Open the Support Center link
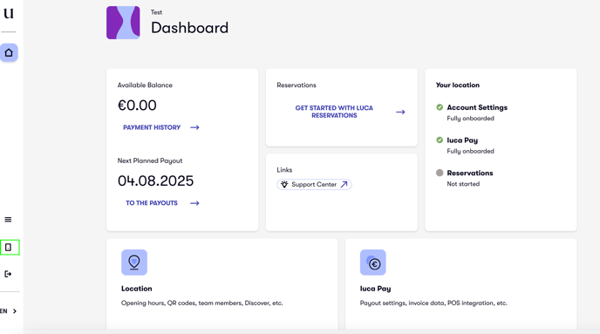 (x=314, y=184)
